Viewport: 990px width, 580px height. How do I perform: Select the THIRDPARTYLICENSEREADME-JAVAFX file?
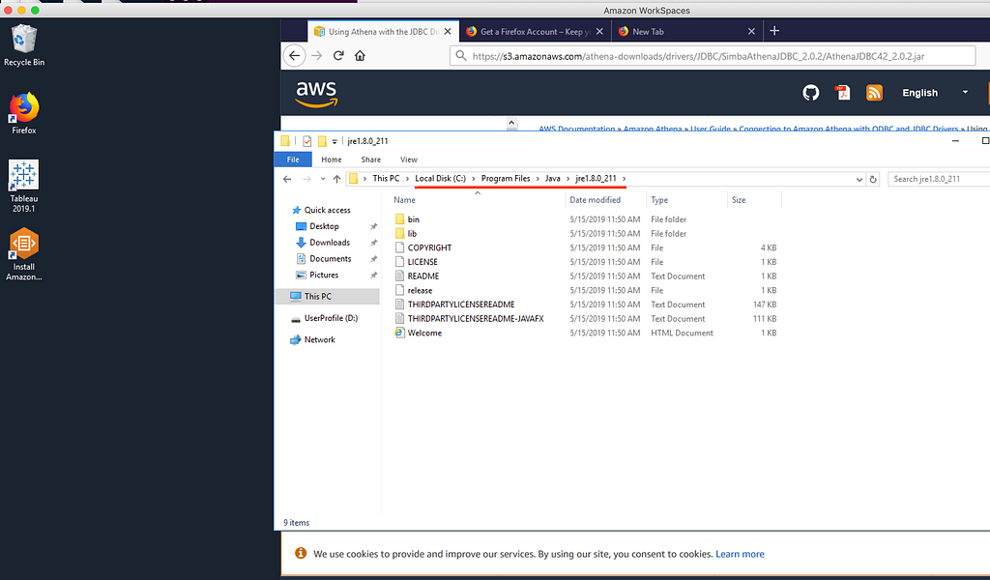(x=476, y=319)
